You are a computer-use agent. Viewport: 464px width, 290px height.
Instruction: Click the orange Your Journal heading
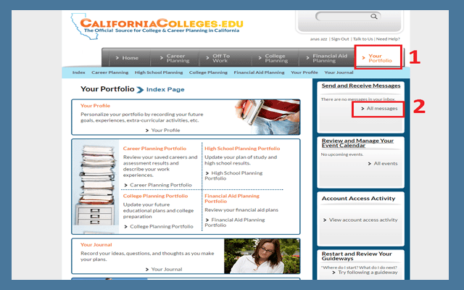click(x=96, y=245)
